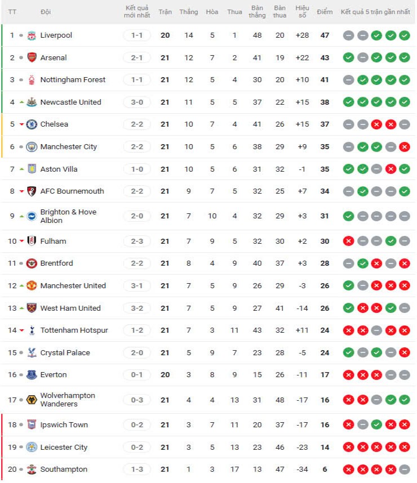Click the Tottenham Hotspur crest icon
The image size is (417, 483).
(32, 330)
